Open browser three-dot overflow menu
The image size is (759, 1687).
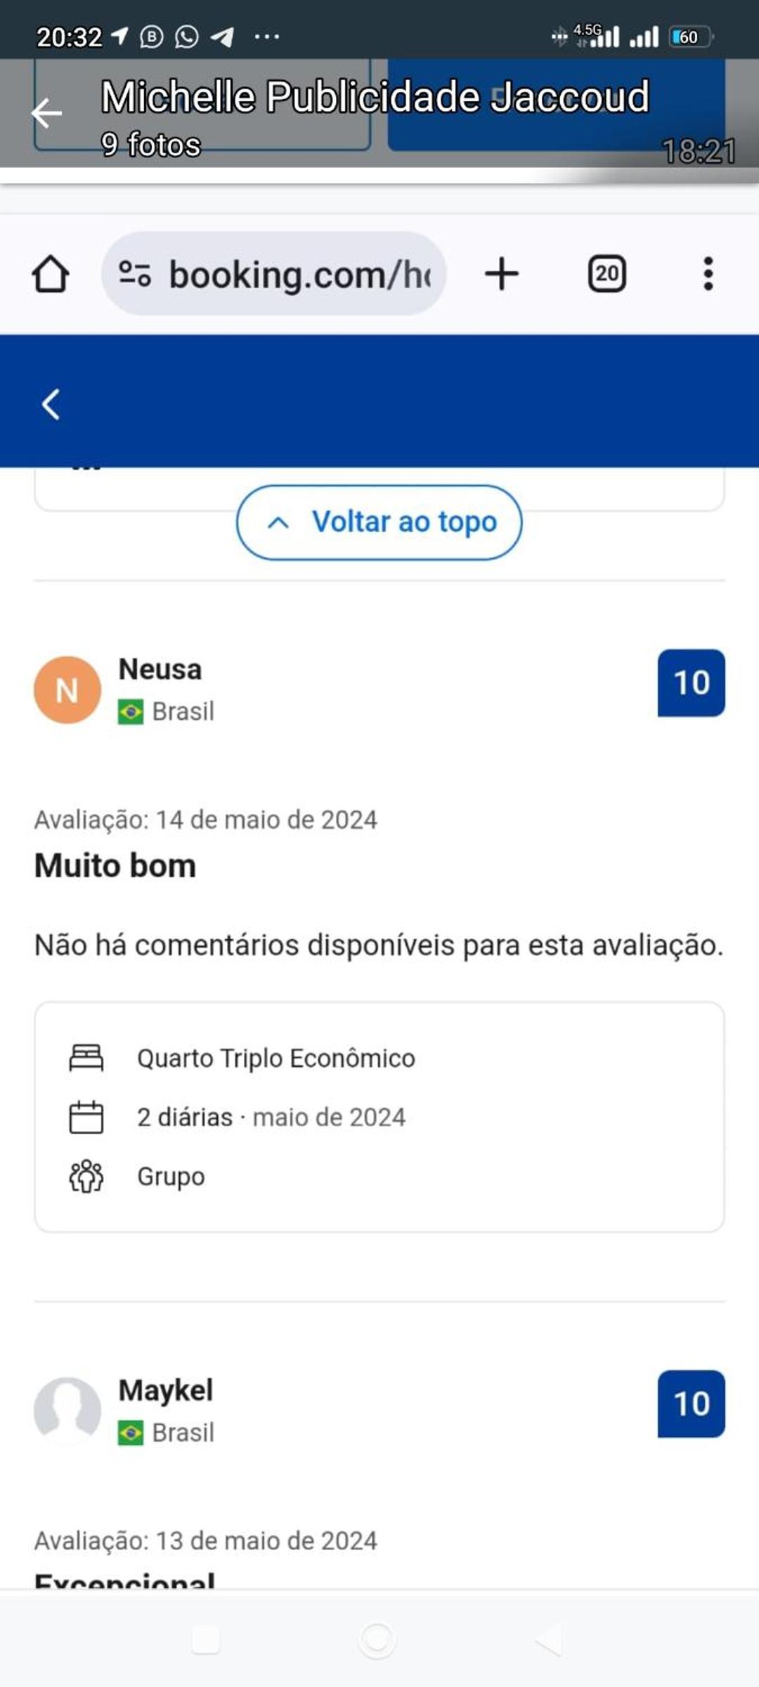click(x=708, y=273)
